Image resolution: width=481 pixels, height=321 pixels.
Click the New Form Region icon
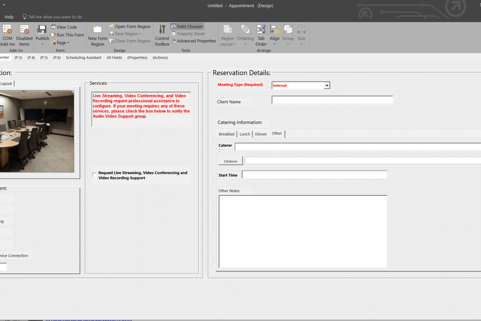tap(98, 35)
